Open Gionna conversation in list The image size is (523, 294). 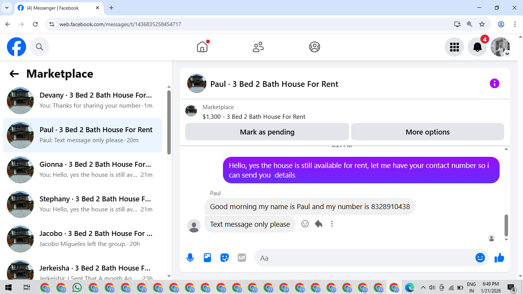82,170
